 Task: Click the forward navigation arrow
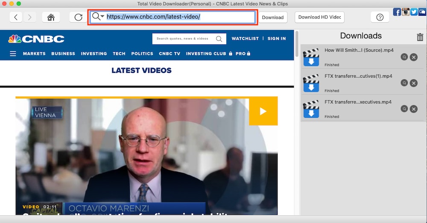click(x=30, y=17)
